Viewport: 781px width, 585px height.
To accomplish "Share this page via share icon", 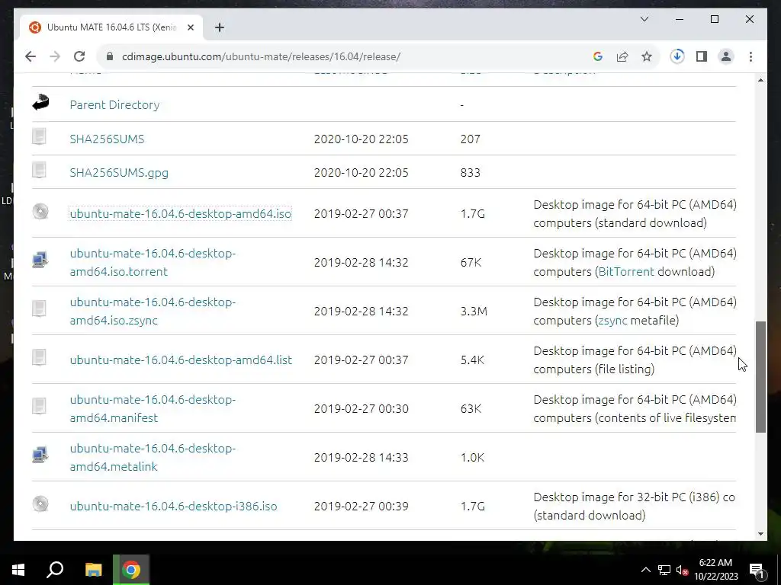I will (622, 56).
